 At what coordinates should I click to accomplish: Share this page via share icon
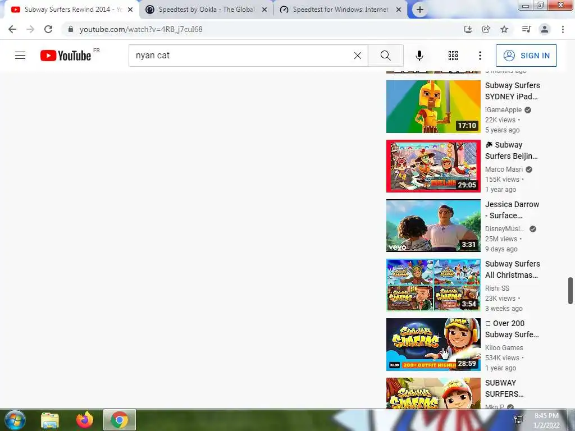[486, 29]
